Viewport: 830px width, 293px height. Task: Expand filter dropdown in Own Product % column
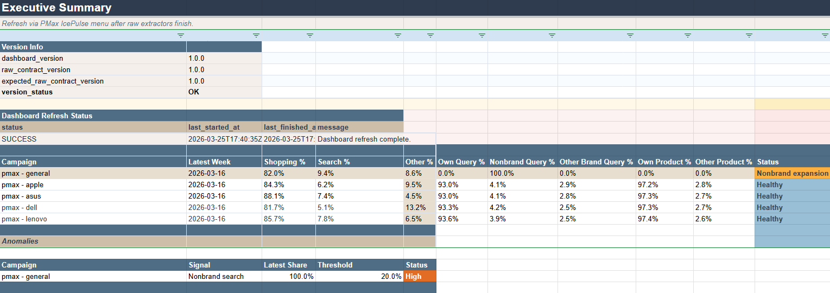[x=688, y=35]
